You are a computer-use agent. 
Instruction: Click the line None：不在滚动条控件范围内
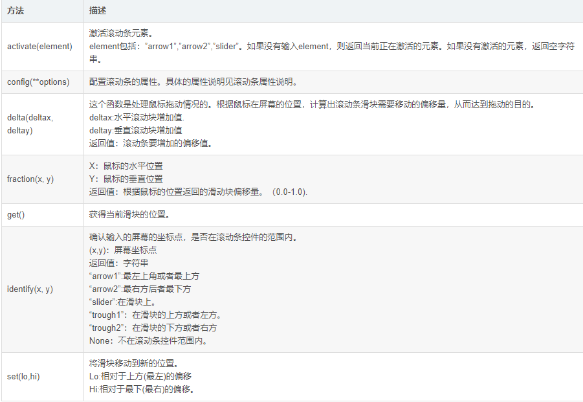click(148, 341)
